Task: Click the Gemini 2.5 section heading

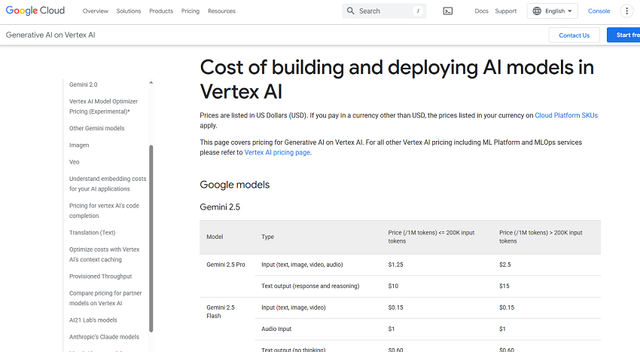Action: click(220, 207)
